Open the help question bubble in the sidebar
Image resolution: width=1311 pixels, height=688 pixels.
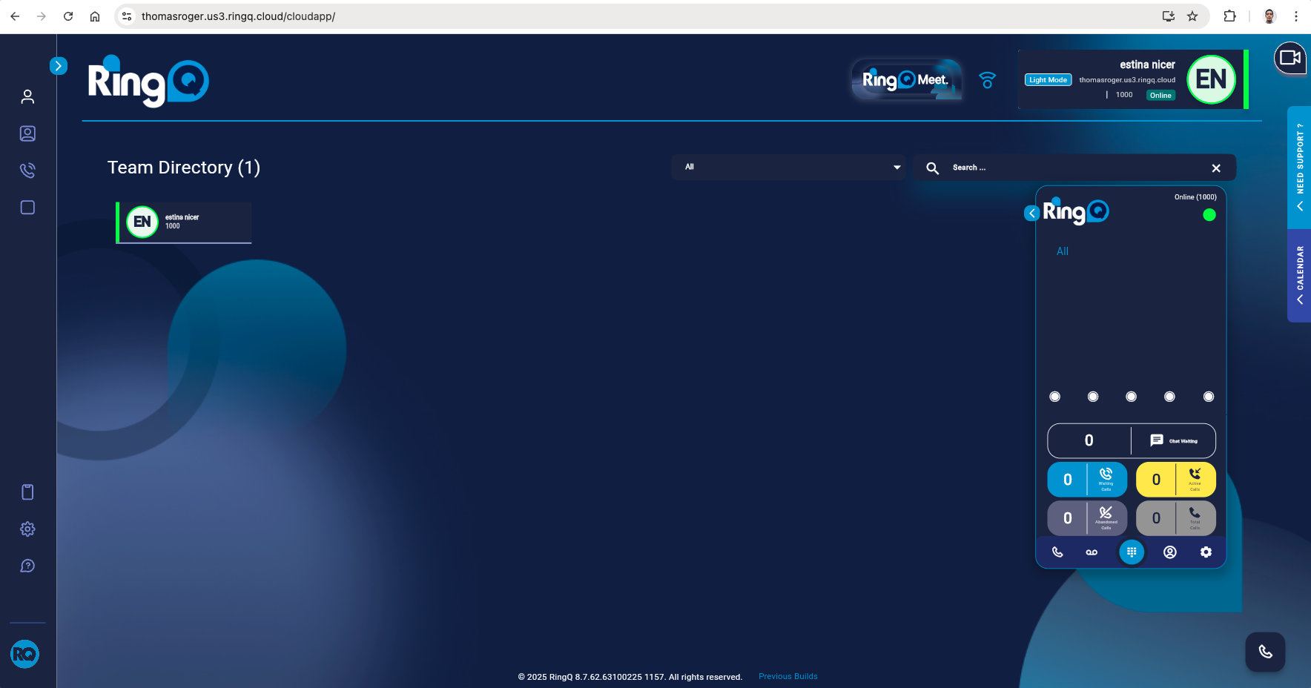click(27, 566)
